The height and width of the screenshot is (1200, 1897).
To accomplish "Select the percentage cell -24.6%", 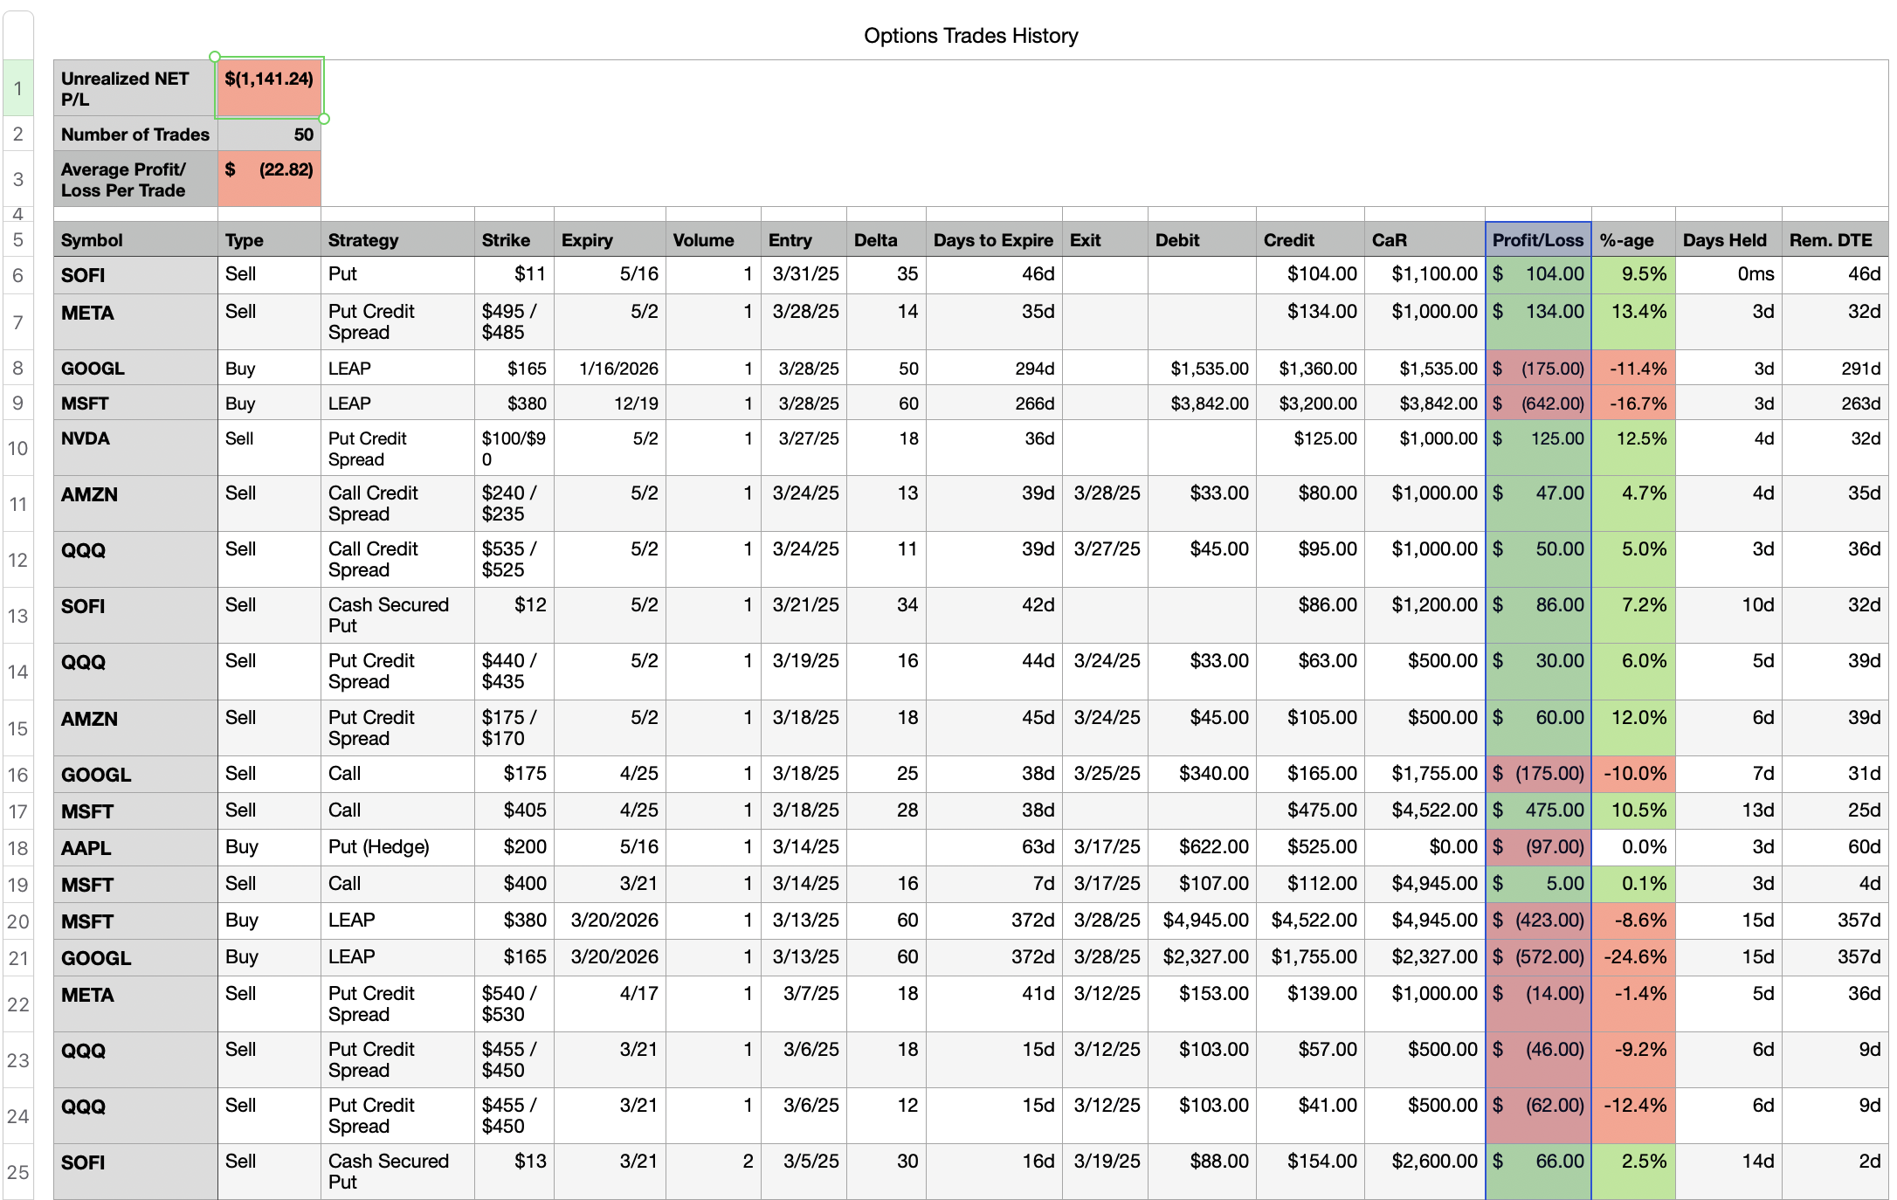I will tap(1633, 958).
